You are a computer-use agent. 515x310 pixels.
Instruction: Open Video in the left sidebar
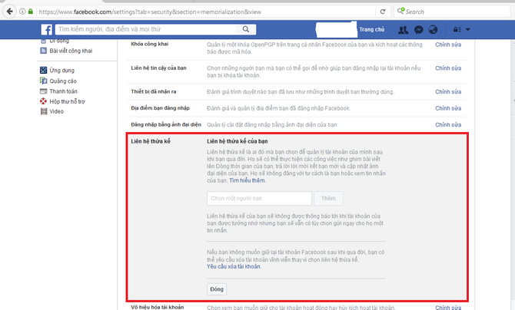point(55,111)
